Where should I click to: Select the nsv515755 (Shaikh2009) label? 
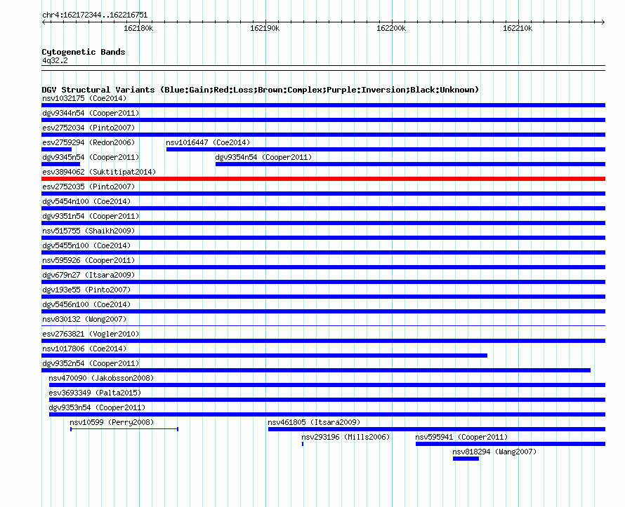point(88,231)
